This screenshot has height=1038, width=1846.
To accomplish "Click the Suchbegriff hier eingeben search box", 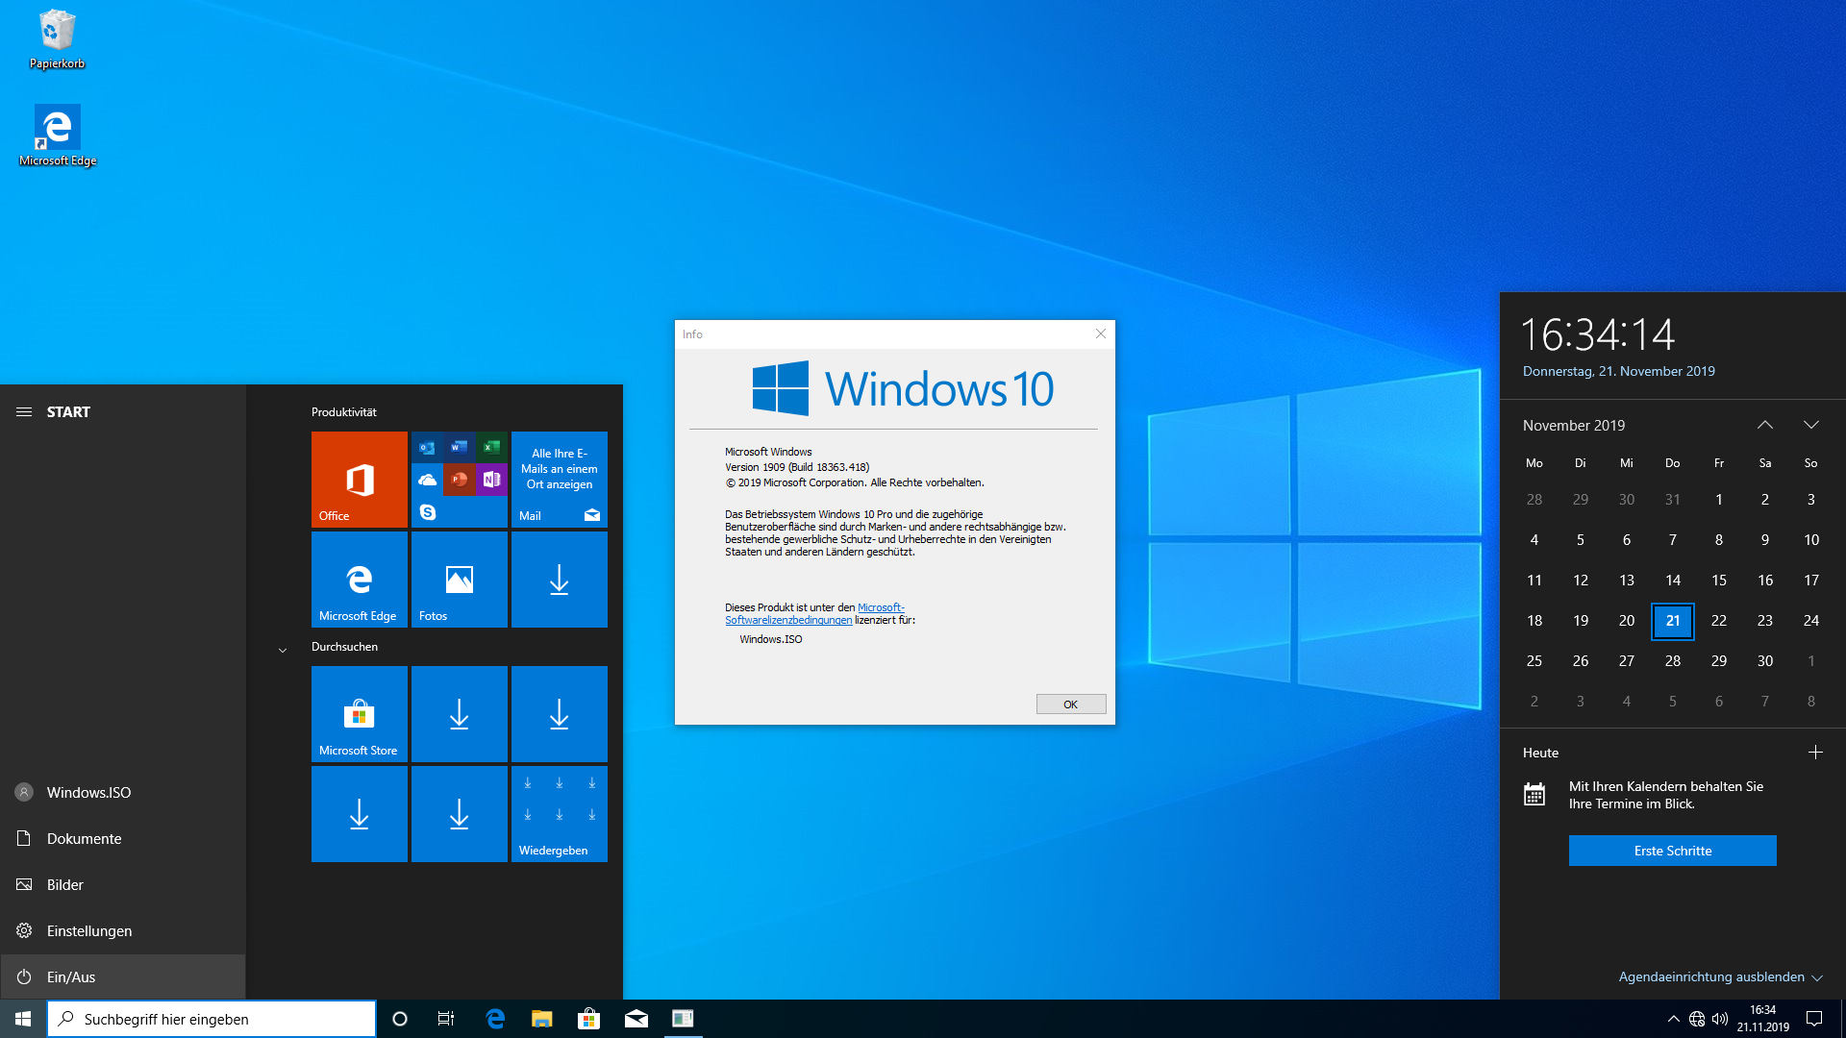I will click(212, 1019).
